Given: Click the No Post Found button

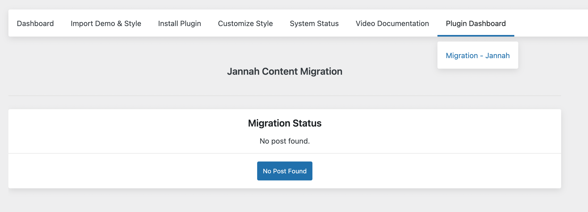Looking at the screenshot, I should 285,171.
